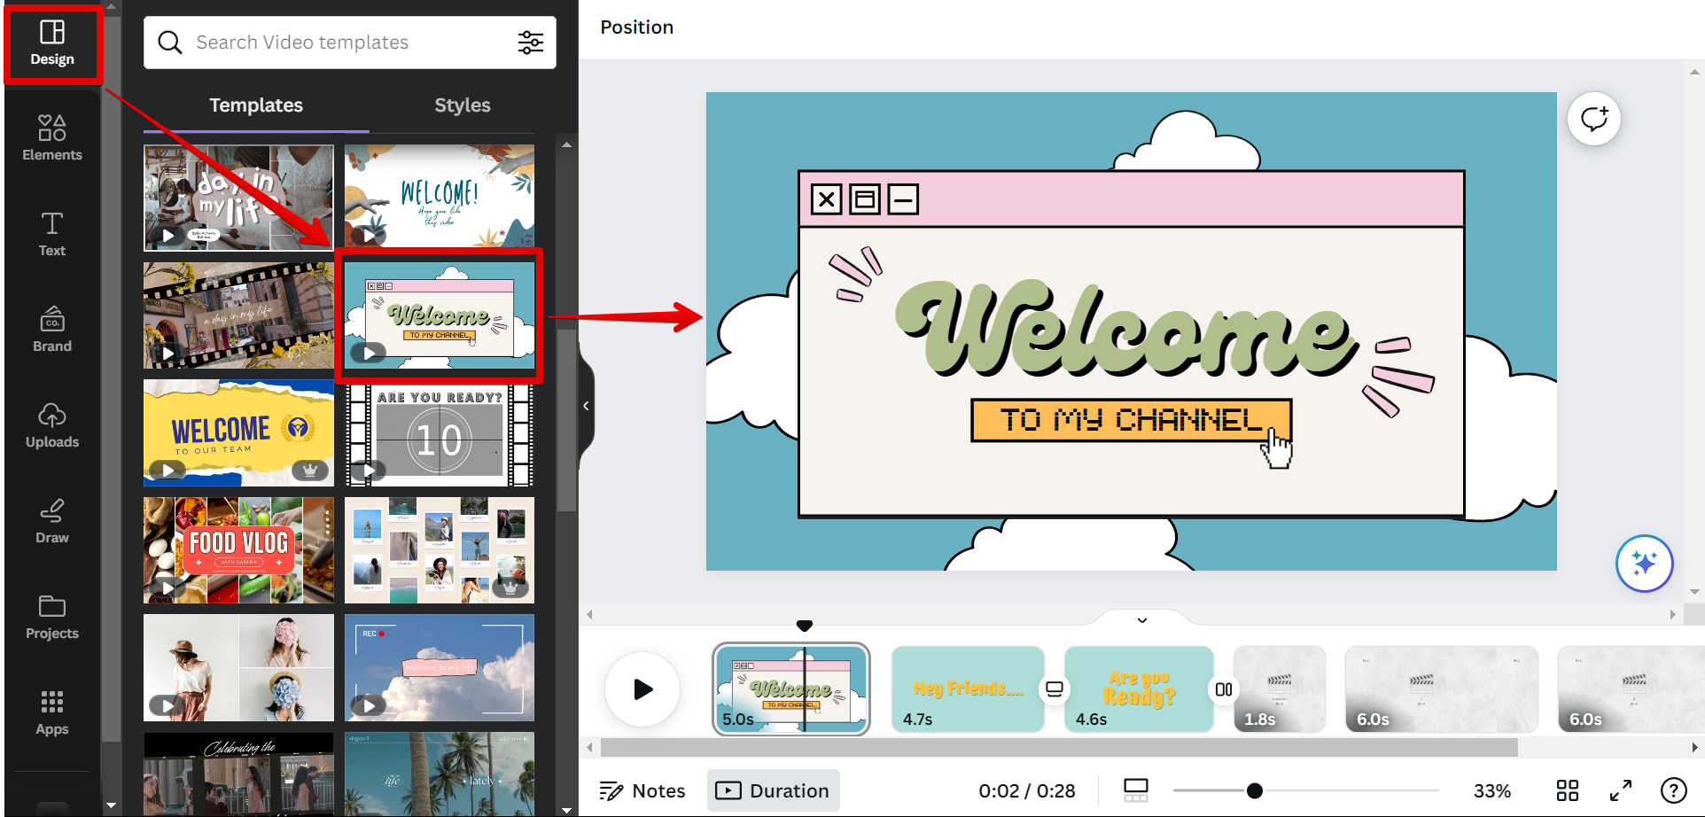This screenshot has width=1705, height=817.
Task: Open the Notes panel
Action: click(x=642, y=790)
